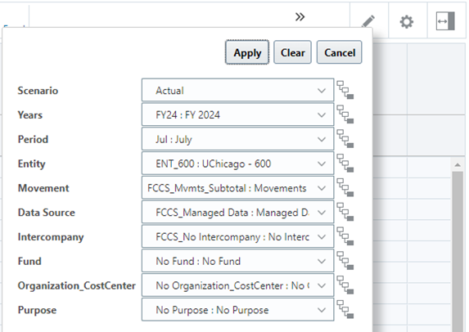The image size is (469, 332).
Task: Open member selector icon for Scenario
Action: [x=345, y=90]
